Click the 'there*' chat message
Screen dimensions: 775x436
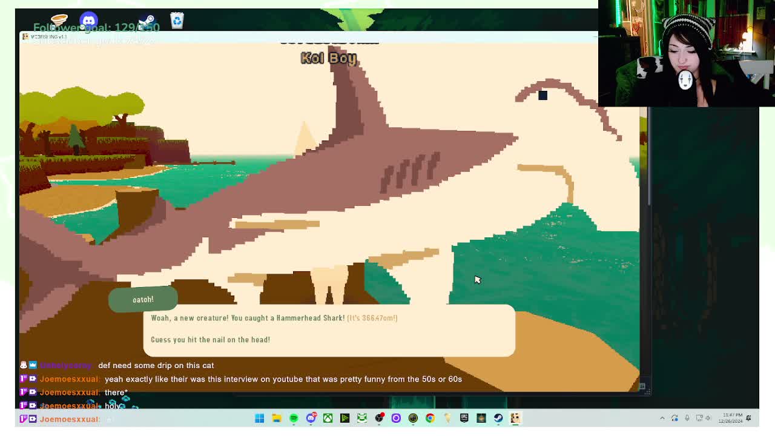(x=116, y=392)
